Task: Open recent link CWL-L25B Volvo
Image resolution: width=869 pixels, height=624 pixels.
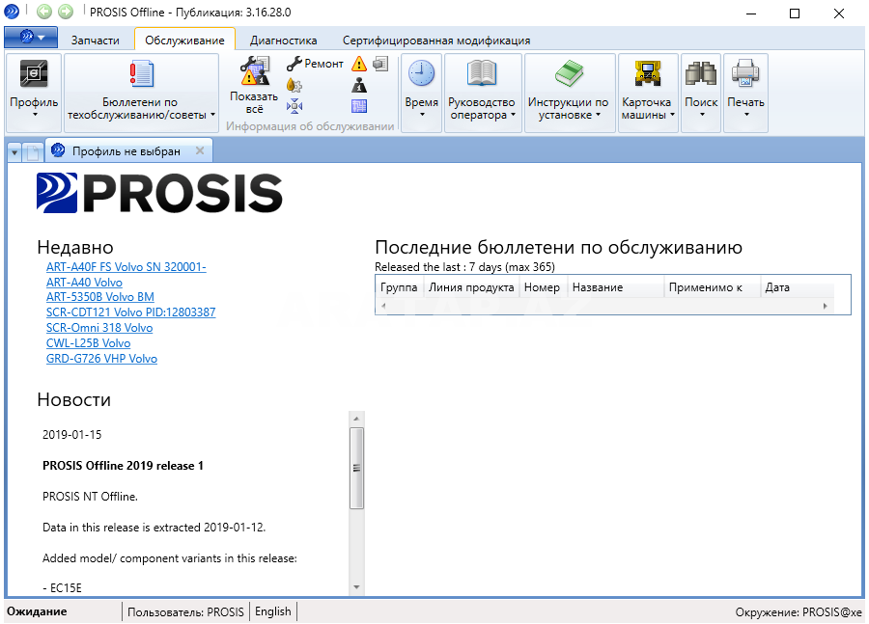Action: 88,343
